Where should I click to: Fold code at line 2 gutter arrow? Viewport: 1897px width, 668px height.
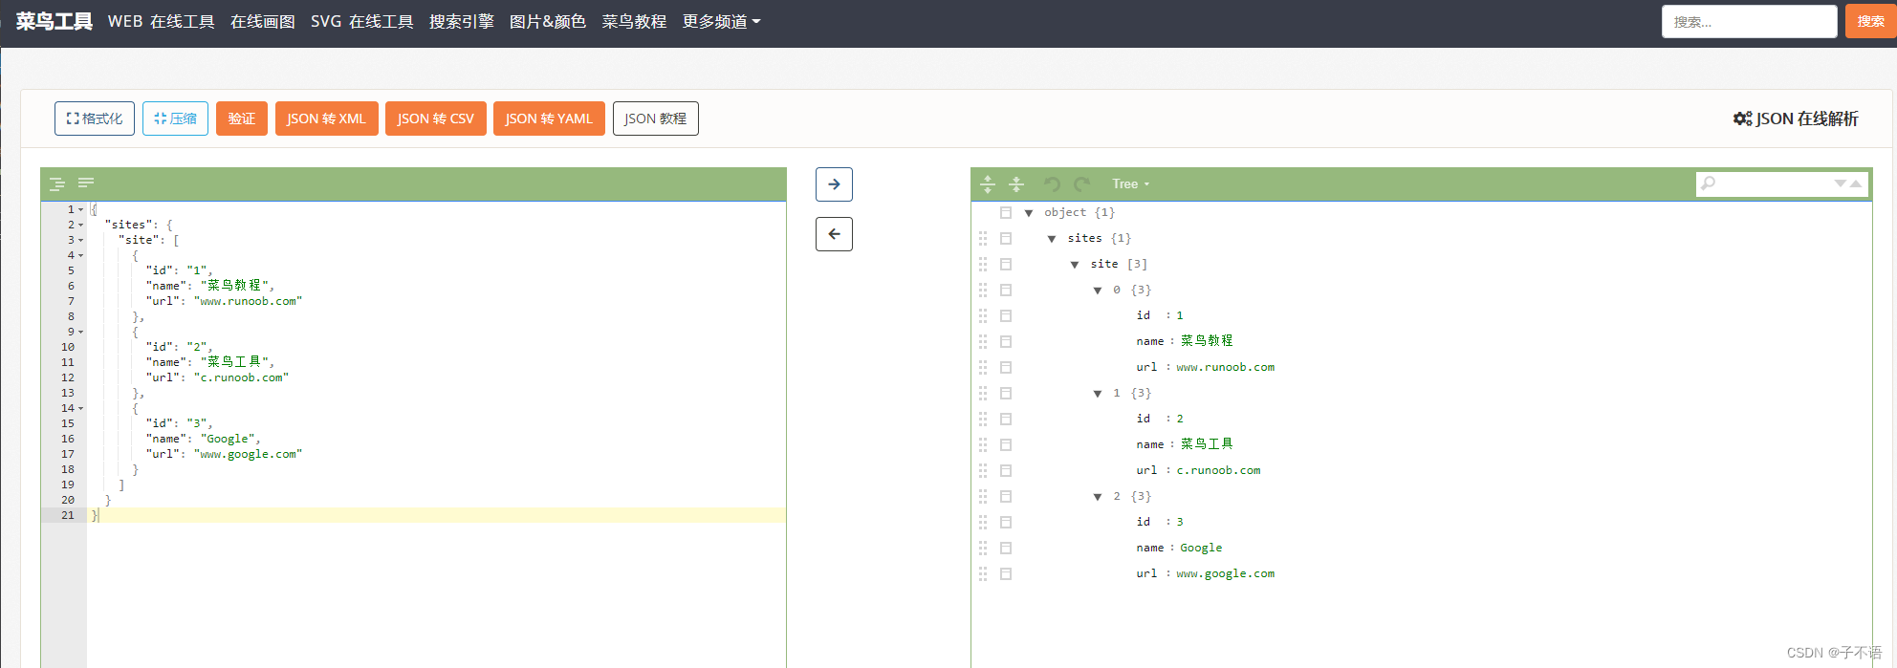point(80,226)
